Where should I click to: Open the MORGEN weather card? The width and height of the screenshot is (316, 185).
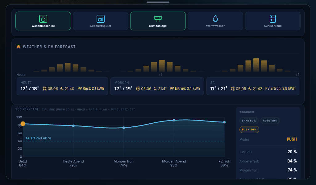click(x=157, y=86)
